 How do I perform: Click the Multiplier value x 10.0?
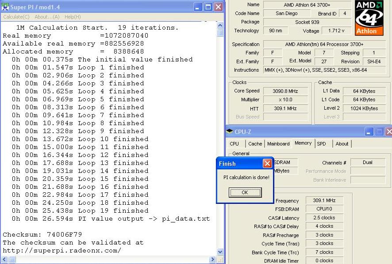click(285, 99)
